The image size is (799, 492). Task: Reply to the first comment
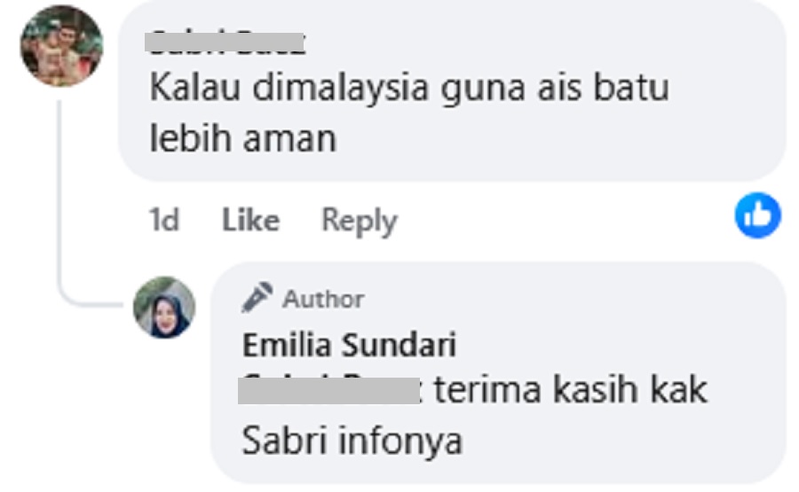click(x=360, y=222)
